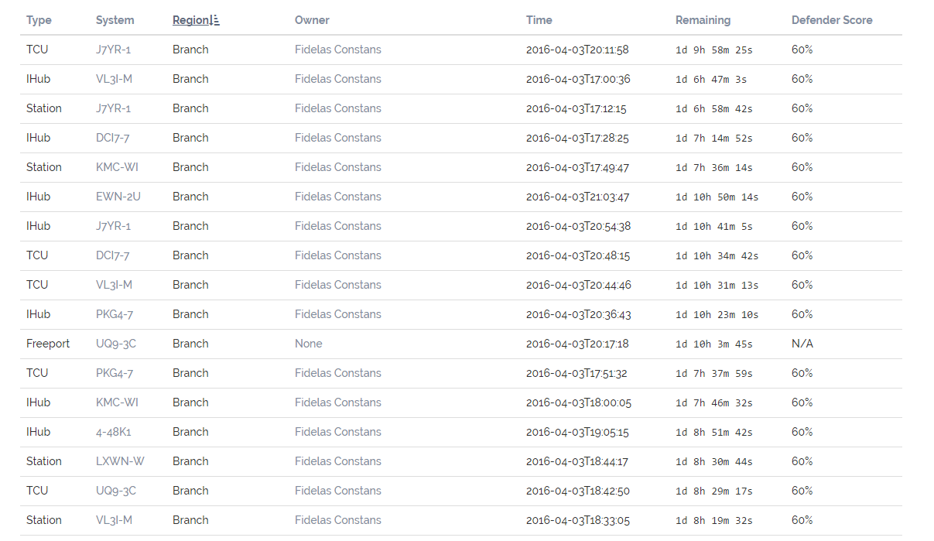Click the sort icon beside Region
Viewport: 934px width, 541px height.
(215, 20)
